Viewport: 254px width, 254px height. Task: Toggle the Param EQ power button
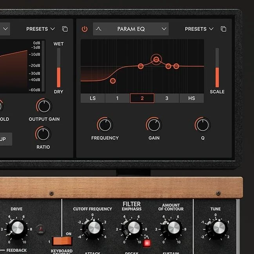[x=85, y=29]
